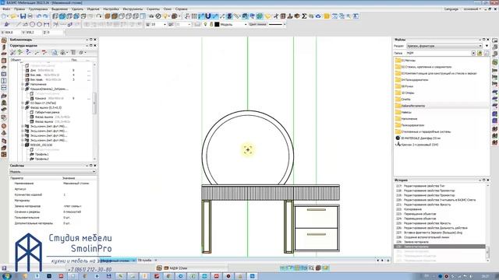Screen dimensions: 499x280
Task: Open the Файл menu
Action: click(6, 9)
